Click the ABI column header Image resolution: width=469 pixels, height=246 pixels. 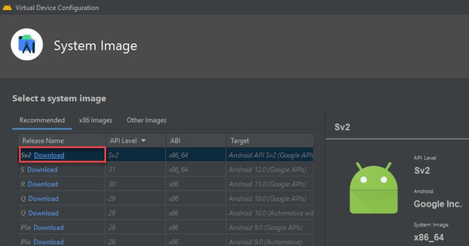point(176,141)
